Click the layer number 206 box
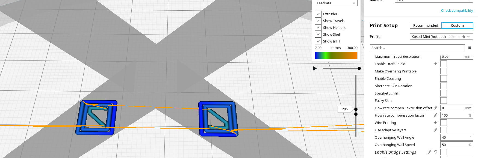The height and width of the screenshot is (158, 478). pos(345,109)
